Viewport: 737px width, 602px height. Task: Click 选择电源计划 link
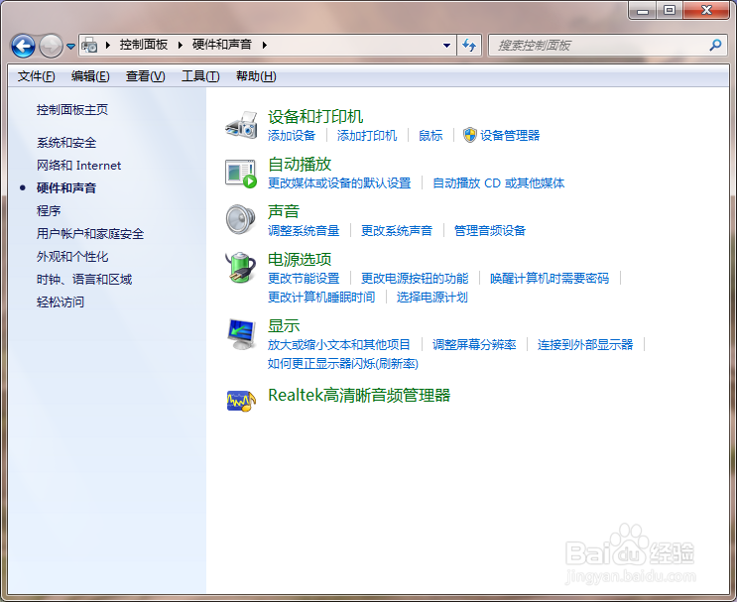(431, 298)
